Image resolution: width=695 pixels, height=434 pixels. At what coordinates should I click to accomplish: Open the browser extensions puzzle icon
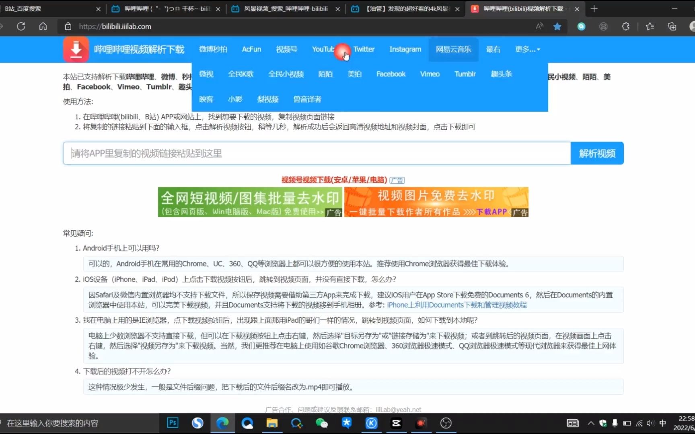[625, 27]
